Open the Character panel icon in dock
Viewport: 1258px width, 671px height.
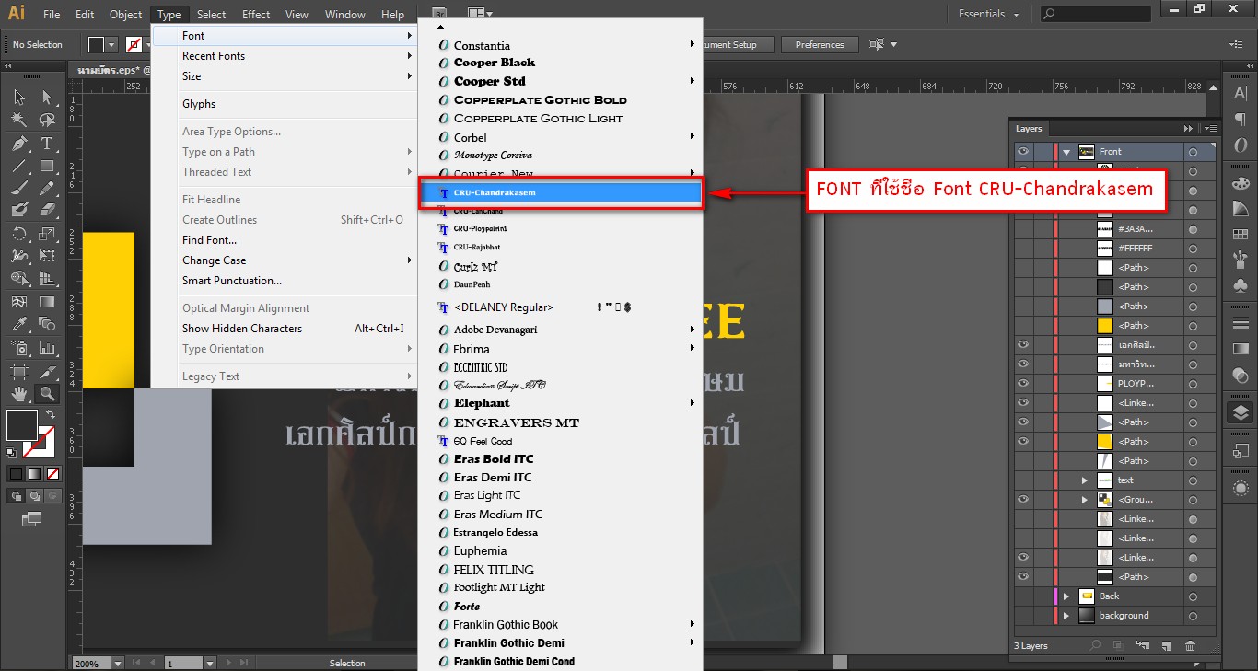coord(1241,93)
